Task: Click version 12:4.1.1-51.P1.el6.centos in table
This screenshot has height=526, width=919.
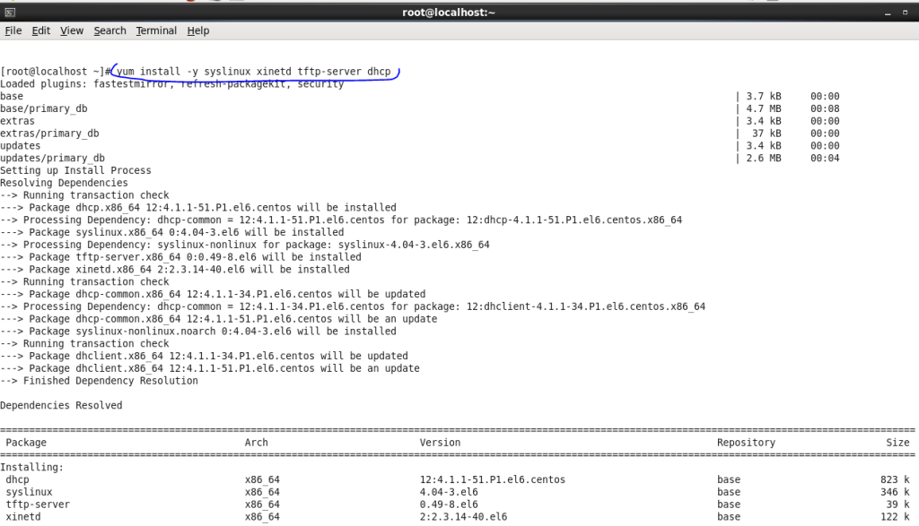Action: click(493, 479)
